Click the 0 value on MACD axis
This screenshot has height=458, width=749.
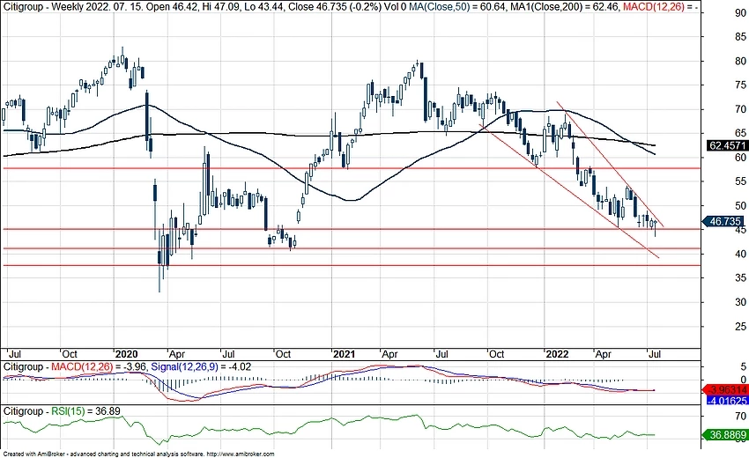(743, 380)
